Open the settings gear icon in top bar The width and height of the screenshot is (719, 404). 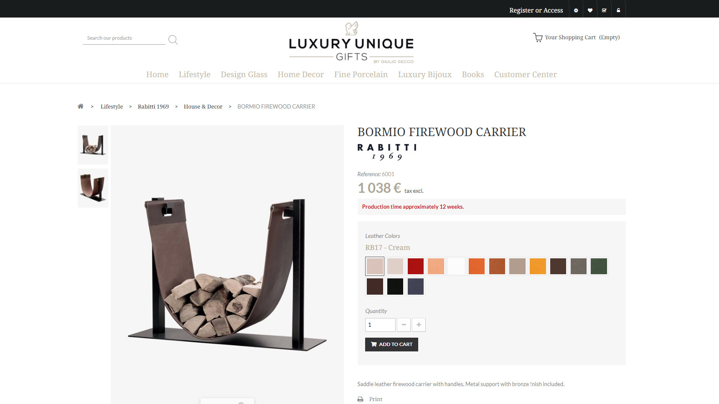[576, 10]
